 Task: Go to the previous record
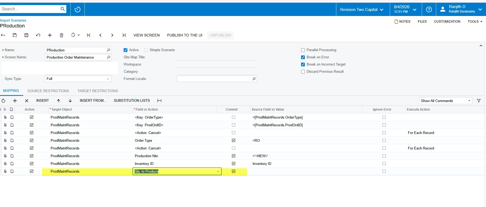coord(100,35)
